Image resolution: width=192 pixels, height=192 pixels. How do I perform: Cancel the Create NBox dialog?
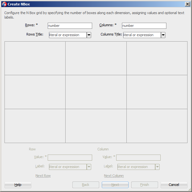(174, 185)
